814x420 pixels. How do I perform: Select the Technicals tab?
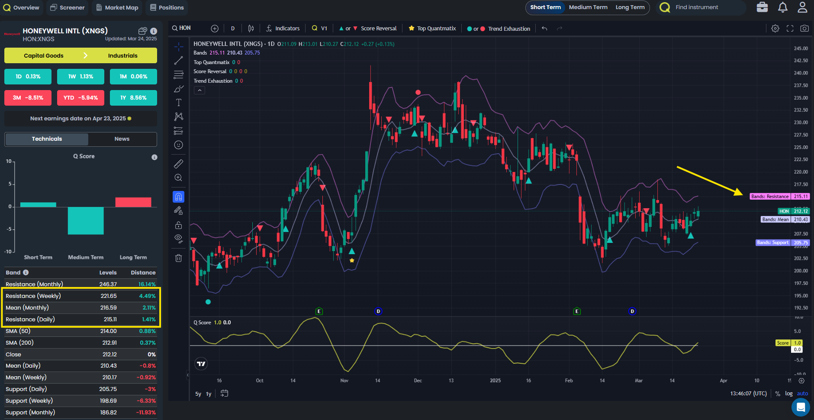click(47, 139)
